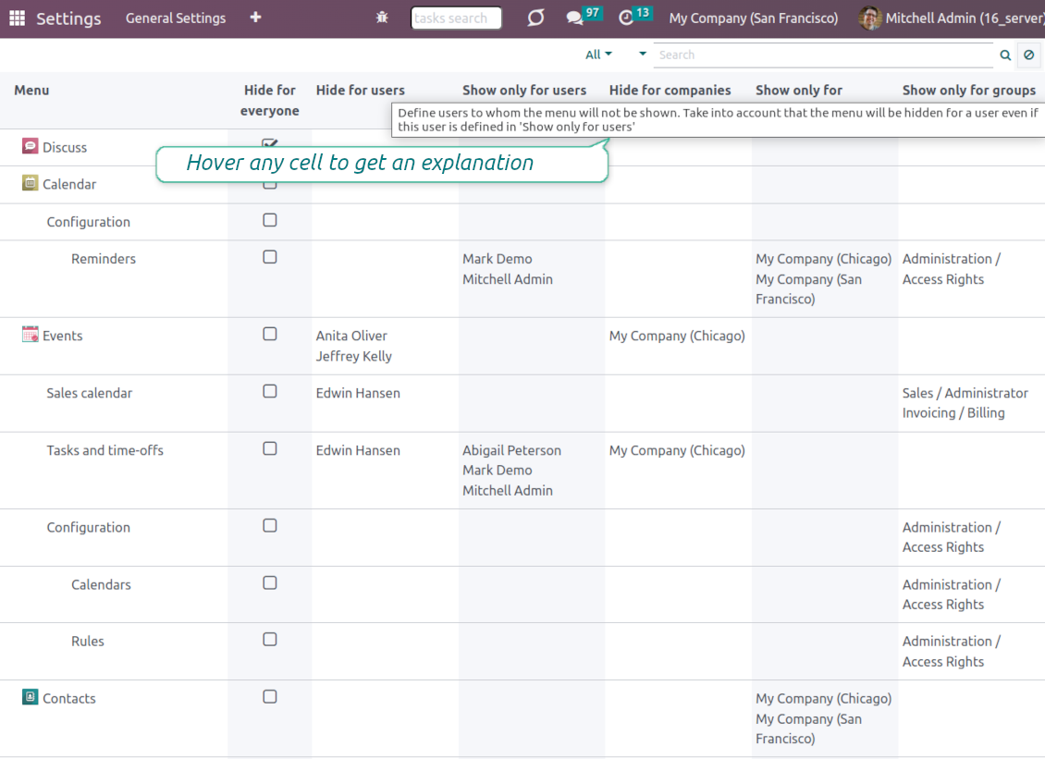Image resolution: width=1045 pixels, height=759 pixels.
Task: Click My Company (Chicago) in Events row
Action: click(676, 336)
